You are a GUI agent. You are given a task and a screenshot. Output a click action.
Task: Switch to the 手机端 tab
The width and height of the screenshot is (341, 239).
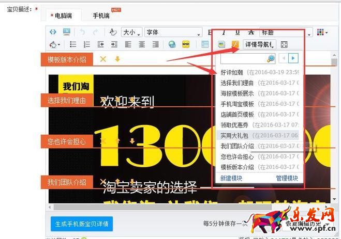point(101,16)
